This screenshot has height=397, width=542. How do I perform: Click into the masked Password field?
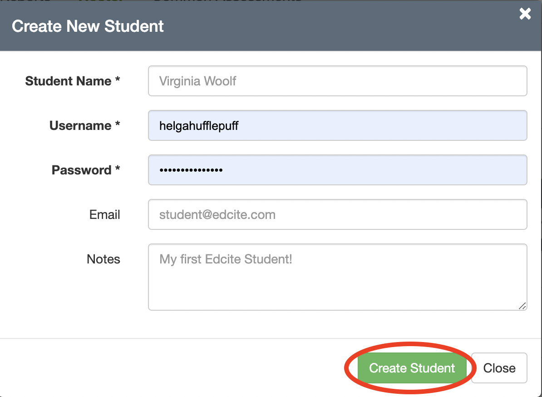(x=337, y=170)
